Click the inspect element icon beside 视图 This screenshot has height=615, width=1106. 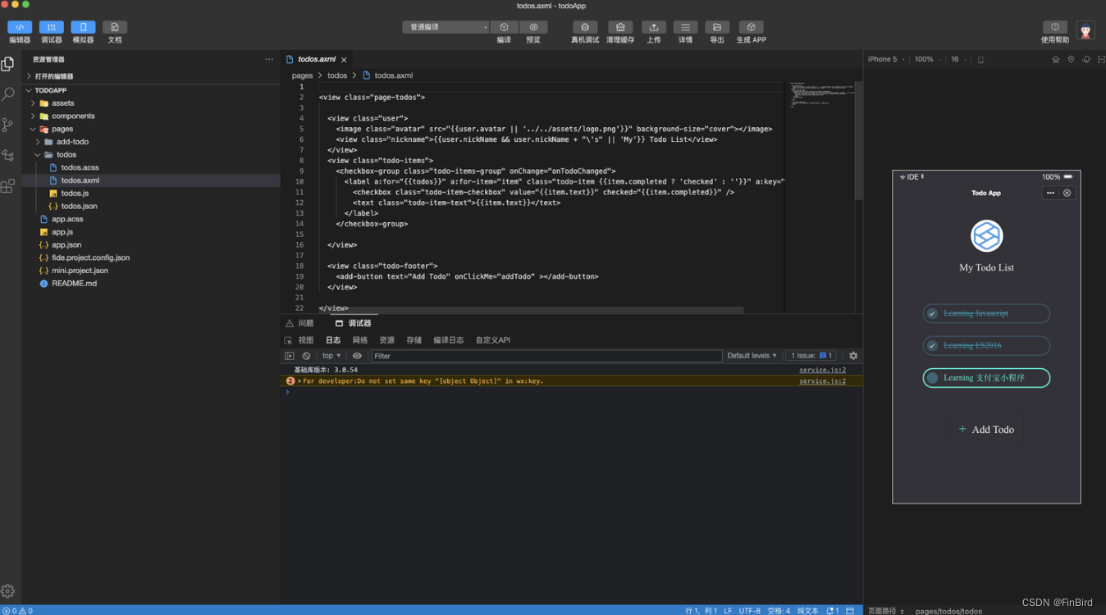pyautogui.click(x=288, y=340)
